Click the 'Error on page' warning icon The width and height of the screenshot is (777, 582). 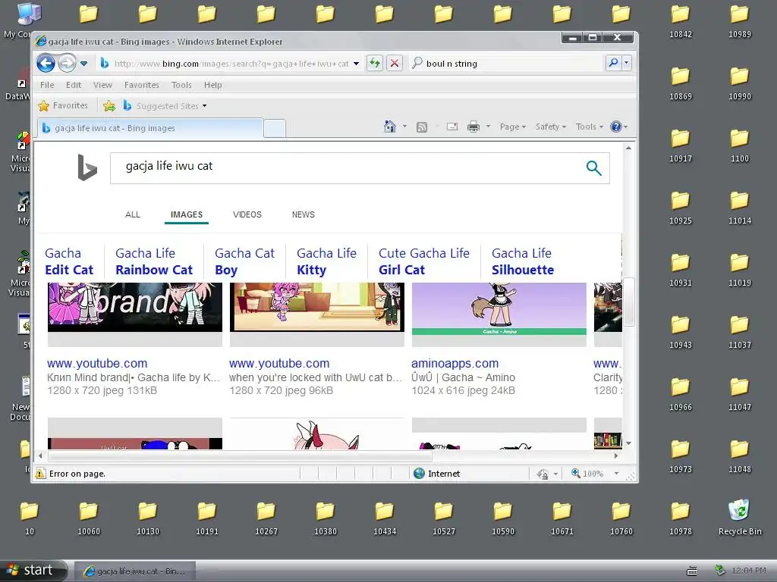40,474
